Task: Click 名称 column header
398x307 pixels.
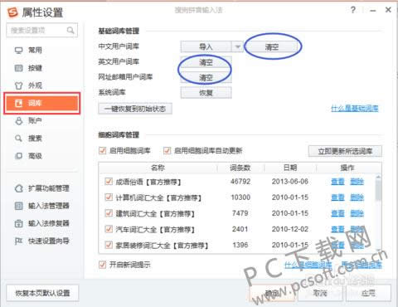Action: pyautogui.click(x=158, y=168)
